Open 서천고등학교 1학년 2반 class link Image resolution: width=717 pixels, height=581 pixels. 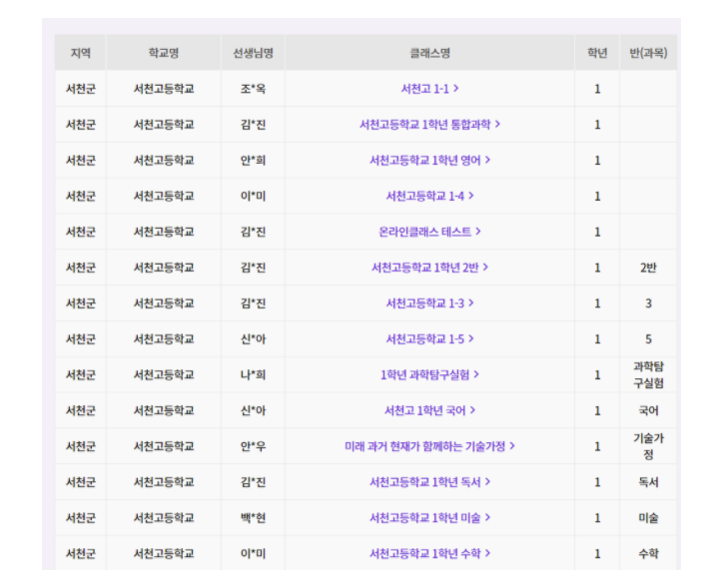coord(429,268)
